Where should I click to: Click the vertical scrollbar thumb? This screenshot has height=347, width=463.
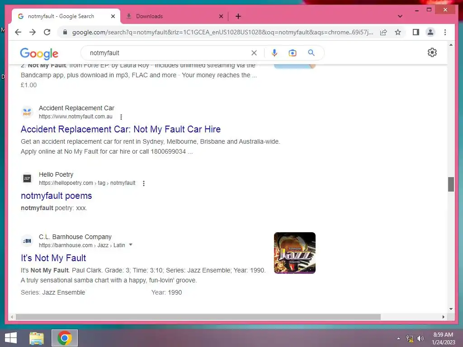tap(451, 184)
